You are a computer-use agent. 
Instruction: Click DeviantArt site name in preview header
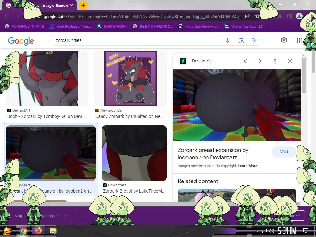pyautogui.click(x=202, y=61)
